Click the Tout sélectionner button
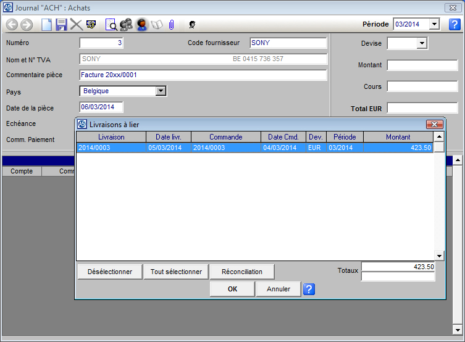 coord(176,272)
